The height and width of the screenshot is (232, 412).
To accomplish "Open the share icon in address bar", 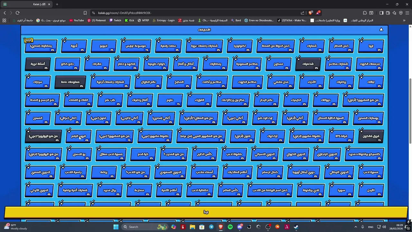I will click(x=303, y=13).
